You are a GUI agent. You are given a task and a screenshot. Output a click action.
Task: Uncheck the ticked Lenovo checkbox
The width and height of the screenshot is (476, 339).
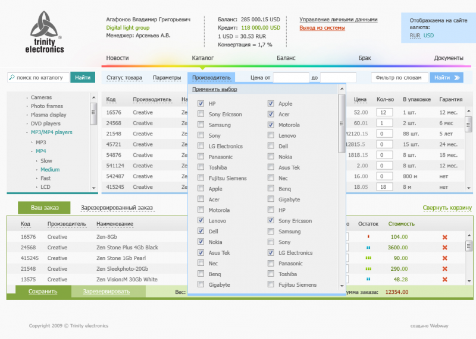pyautogui.click(x=201, y=220)
